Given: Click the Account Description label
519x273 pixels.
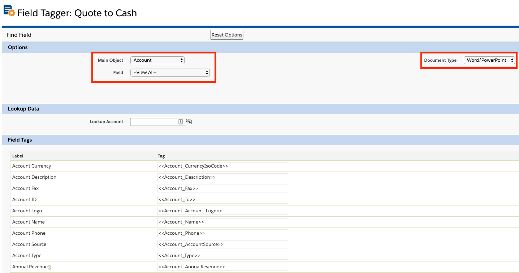Looking at the screenshot, I should 34,177.
